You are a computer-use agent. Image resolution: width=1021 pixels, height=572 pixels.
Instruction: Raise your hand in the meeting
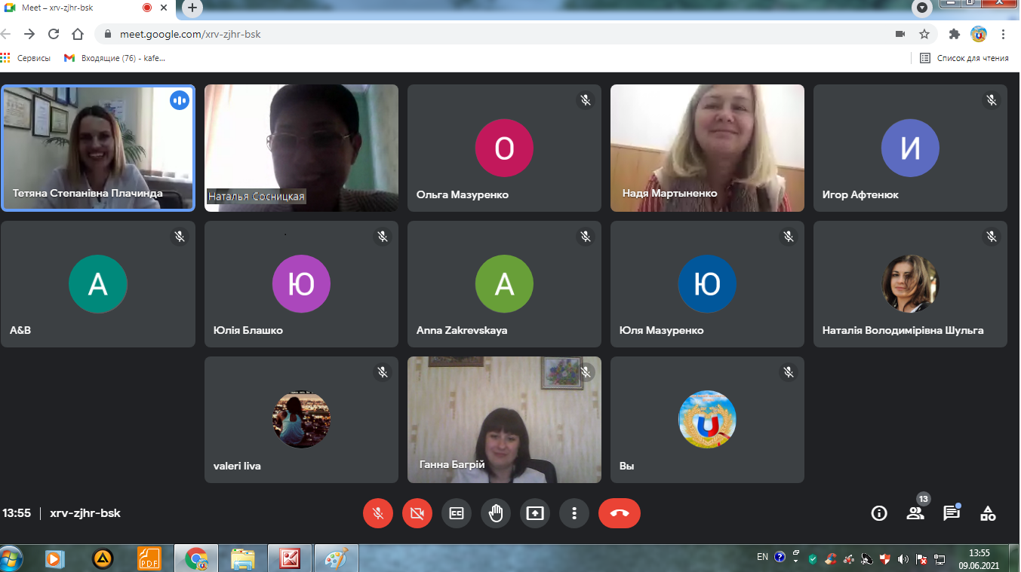496,513
